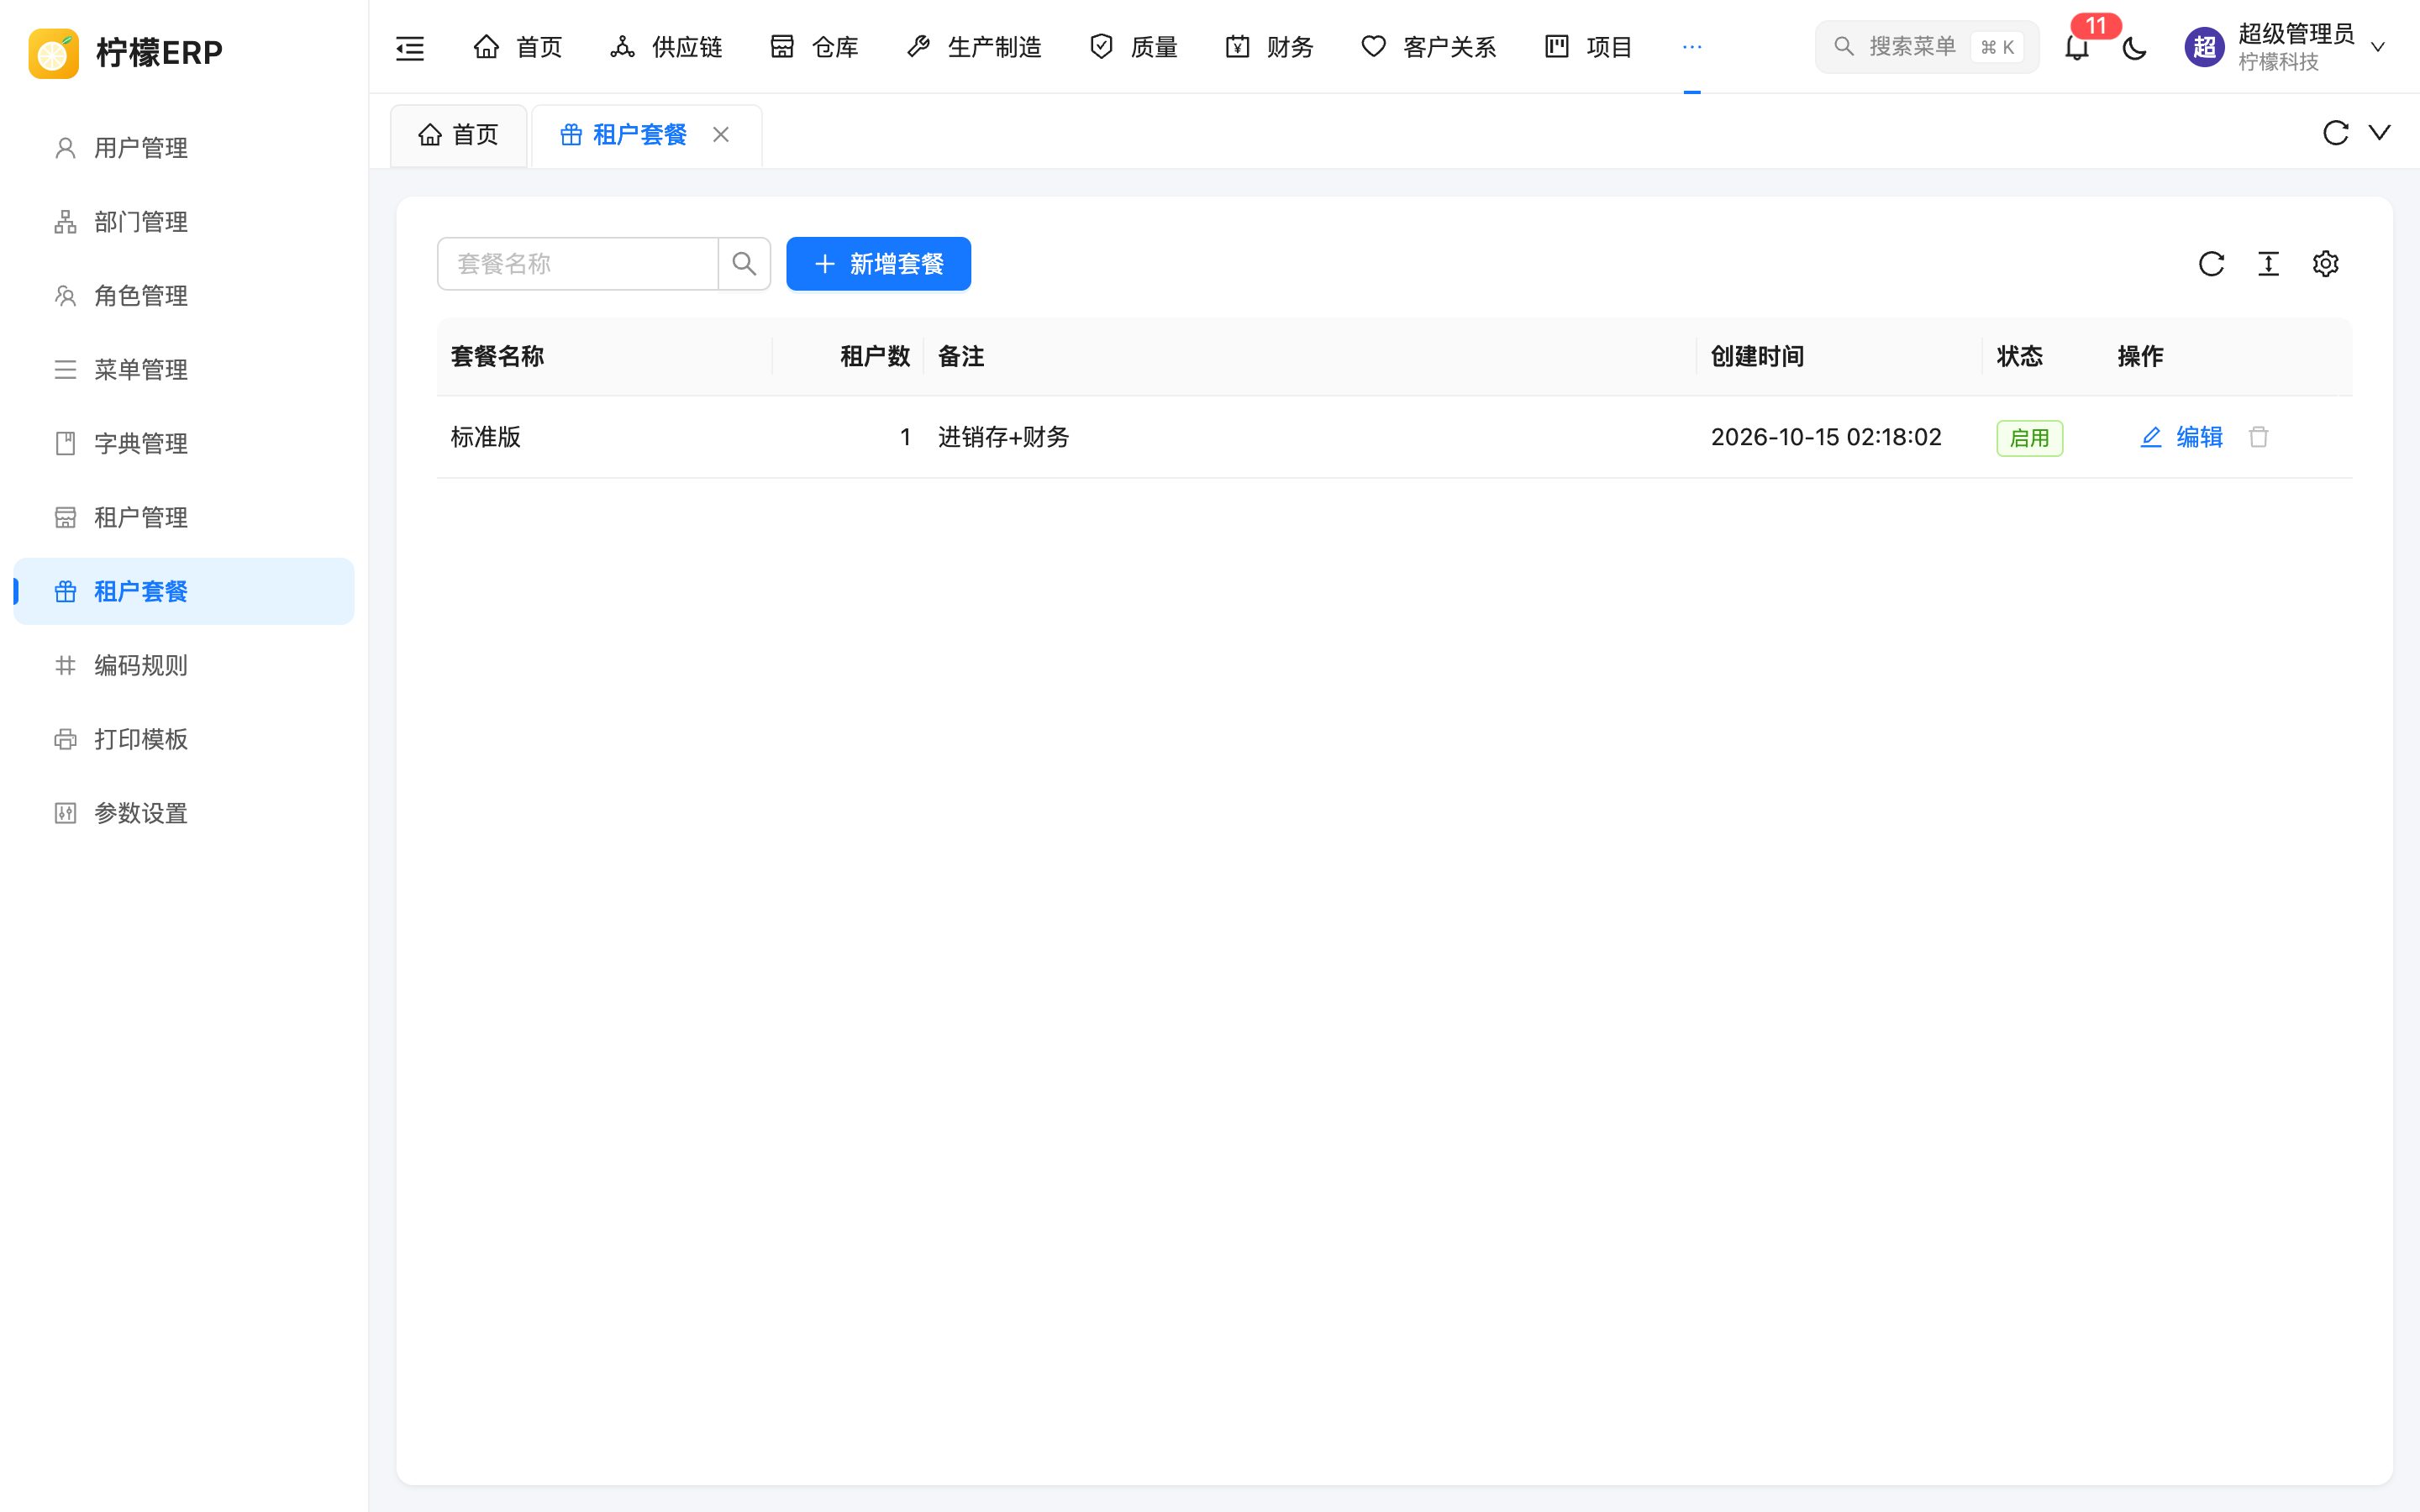The width and height of the screenshot is (2420, 1512).
Task: Edit the 标准版 package
Action: coord(2181,437)
